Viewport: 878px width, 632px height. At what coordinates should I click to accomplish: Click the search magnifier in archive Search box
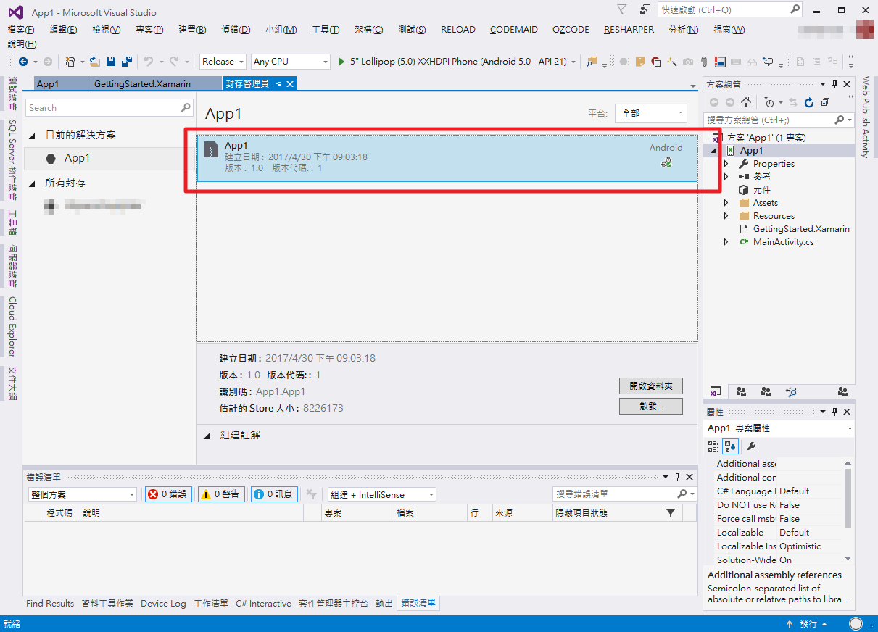point(186,108)
